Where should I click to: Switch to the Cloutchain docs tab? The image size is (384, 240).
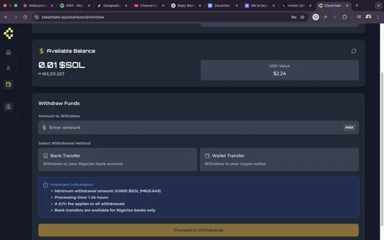click(222, 6)
